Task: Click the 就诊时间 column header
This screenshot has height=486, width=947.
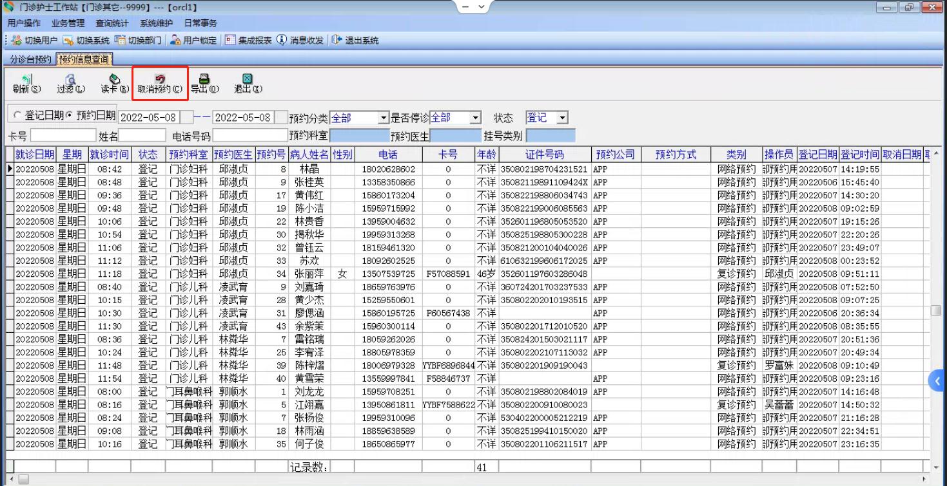Action: pyautogui.click(x=110, y=154)
